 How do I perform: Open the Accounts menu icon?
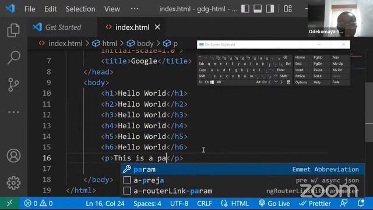pyautogui.click(x=13, y=156)
